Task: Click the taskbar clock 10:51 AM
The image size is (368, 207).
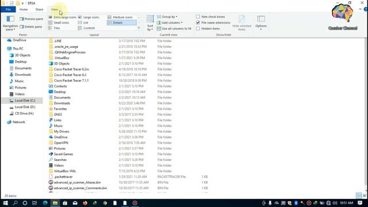Action: (x=346, y=203)
